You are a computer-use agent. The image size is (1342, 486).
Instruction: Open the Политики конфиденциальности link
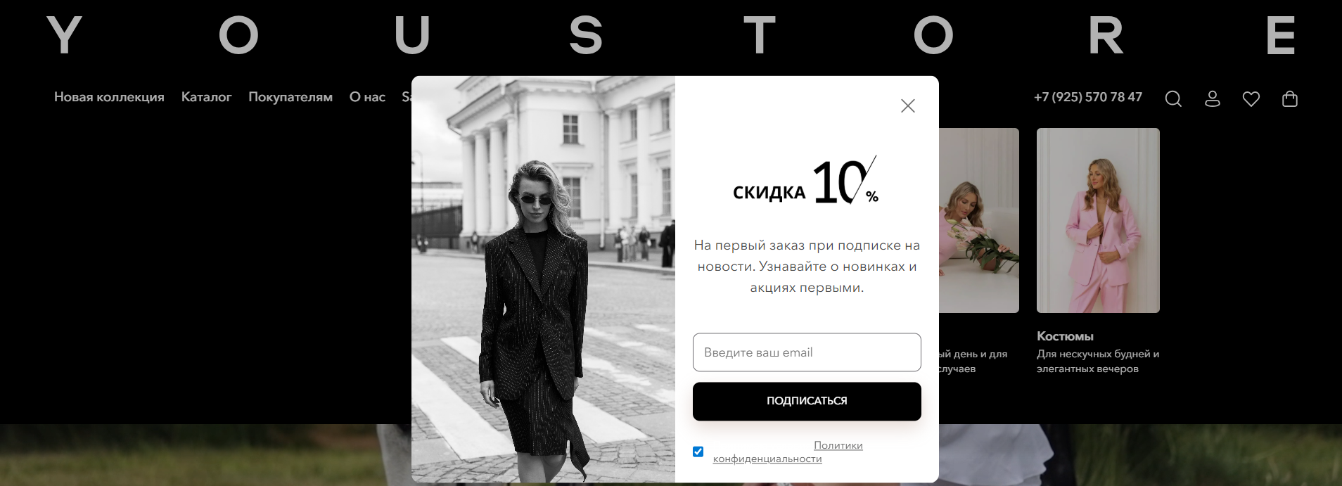788,452
